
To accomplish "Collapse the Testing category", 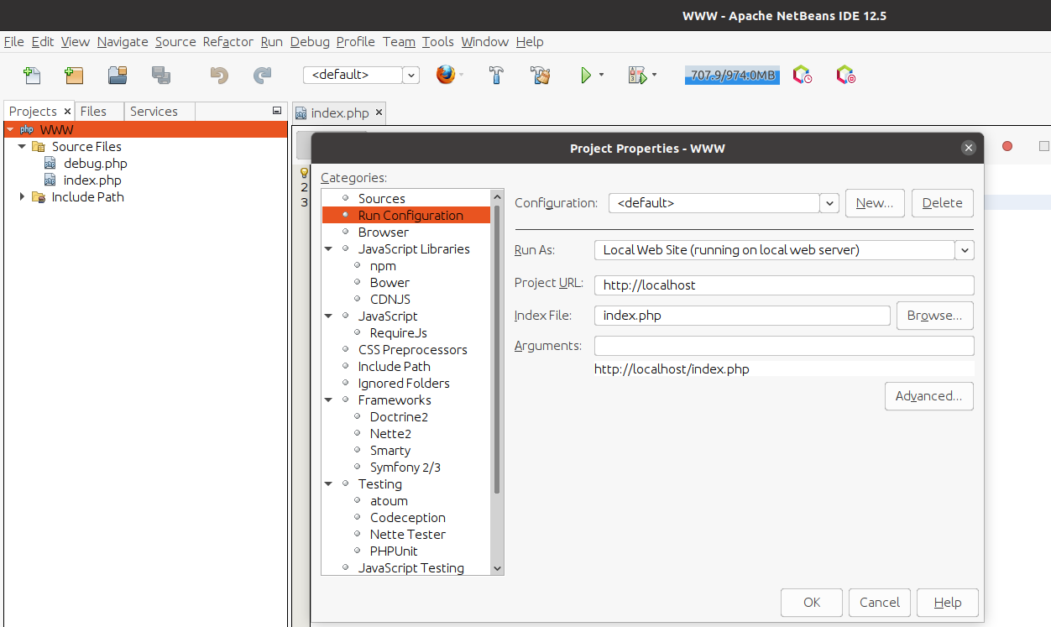I will point(328,484).
